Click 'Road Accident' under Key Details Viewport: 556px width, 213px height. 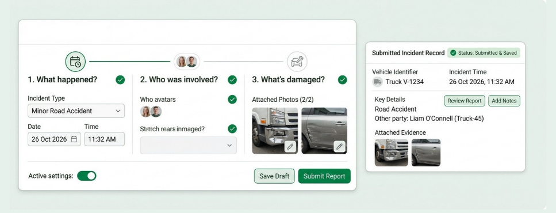(396, 109)
